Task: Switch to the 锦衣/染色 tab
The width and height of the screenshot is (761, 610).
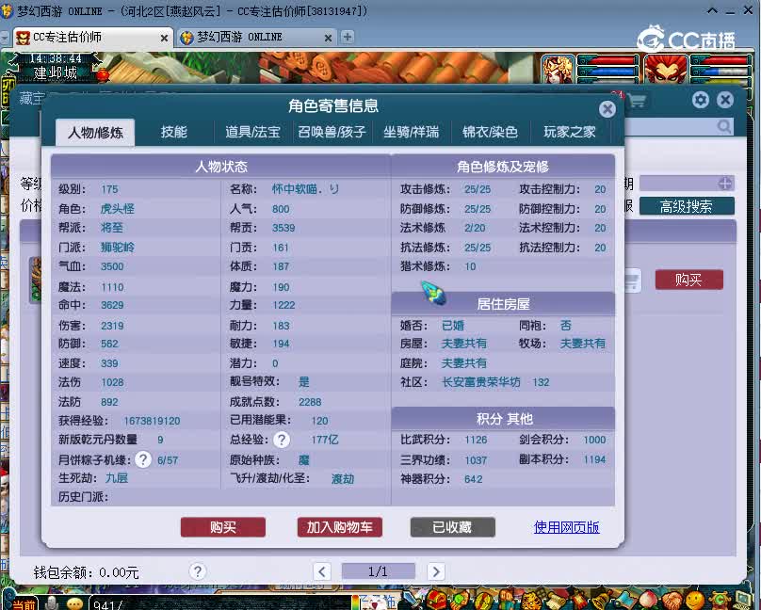Action: pos(490,132)
